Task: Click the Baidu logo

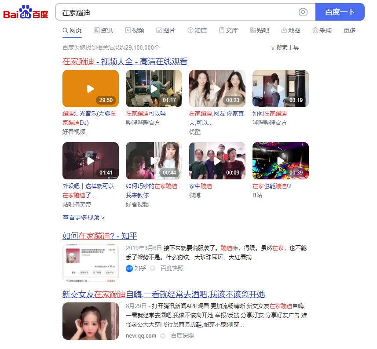Action: pos(26,12)
